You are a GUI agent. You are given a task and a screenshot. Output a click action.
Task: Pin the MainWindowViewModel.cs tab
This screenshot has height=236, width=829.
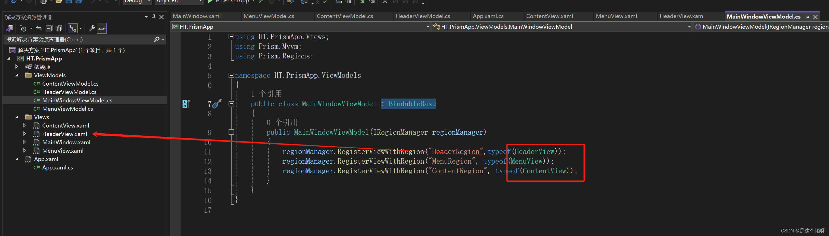tap(807, 16)
